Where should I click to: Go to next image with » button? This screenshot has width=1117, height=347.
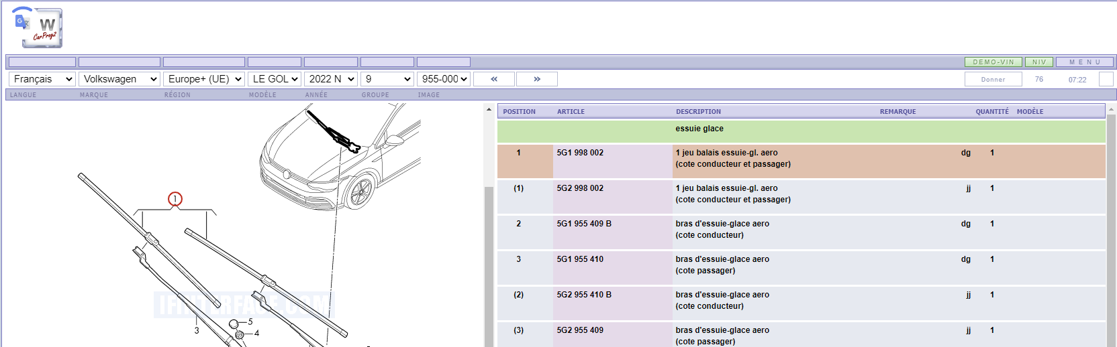tap(537, 79)
